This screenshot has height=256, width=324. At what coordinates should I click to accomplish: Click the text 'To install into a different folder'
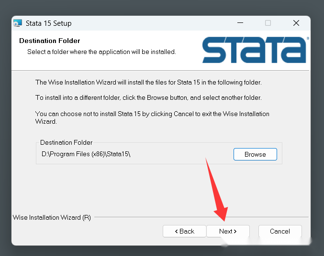tap(78, 97)
